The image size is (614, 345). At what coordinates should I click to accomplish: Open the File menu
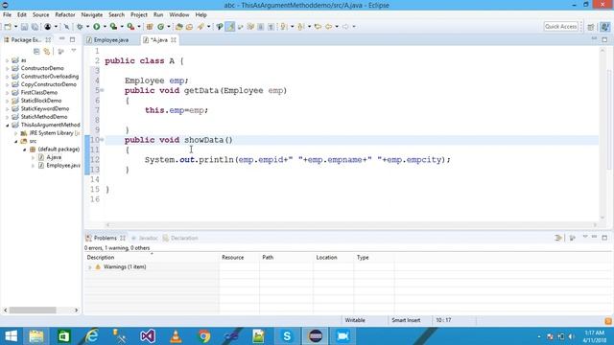click(x=7, y=15)
